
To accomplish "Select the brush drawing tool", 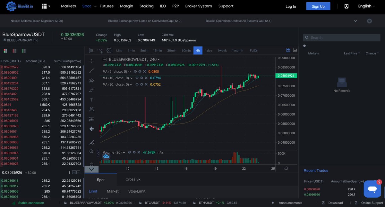I will coord(91,90).
